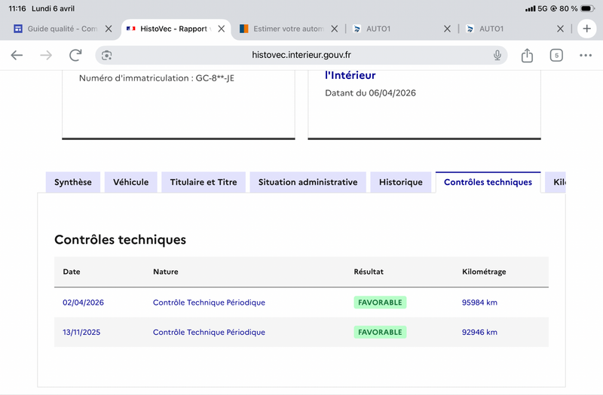Close the Estimer votre auto tab
This screenshot has height=395, width=603.
(x=334, y=29)
